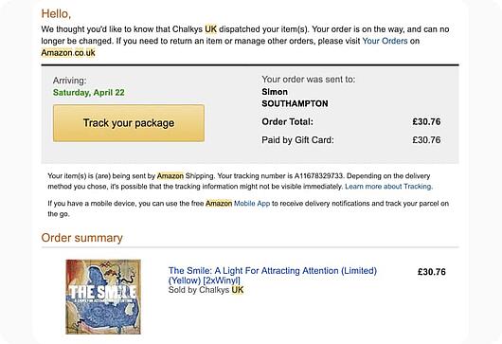Click the Track your package button
Image resolution: width=502 pixels, height=344 pixels.
(x=129, y=123)
